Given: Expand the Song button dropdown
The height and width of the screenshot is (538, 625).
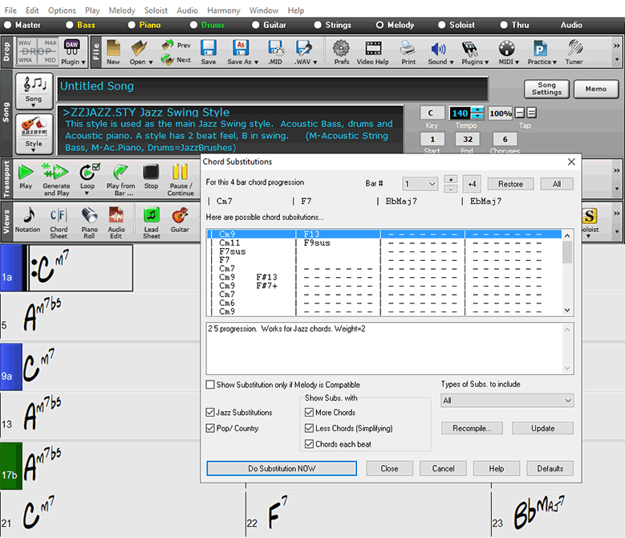Looking at the screenshot, I should click(34, 105).
